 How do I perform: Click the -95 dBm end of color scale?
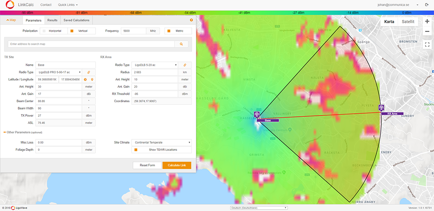tap(26, 13)
